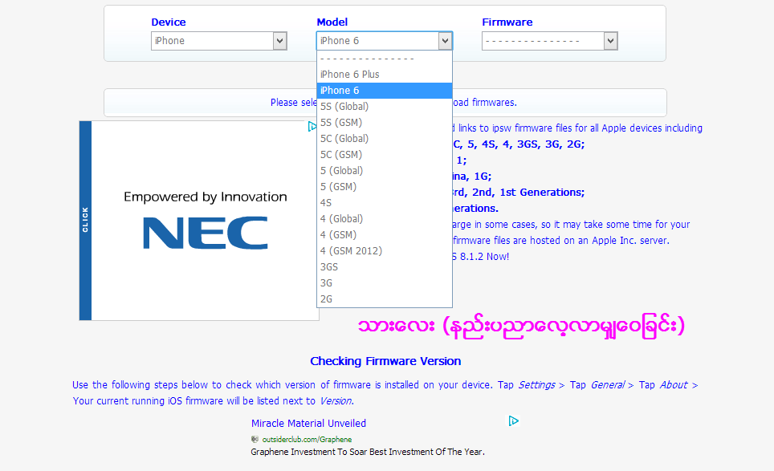Screen dimensions: 774x471
Task: Select 4 (GSM 2012) model option
Action: [x=384, y=251]
